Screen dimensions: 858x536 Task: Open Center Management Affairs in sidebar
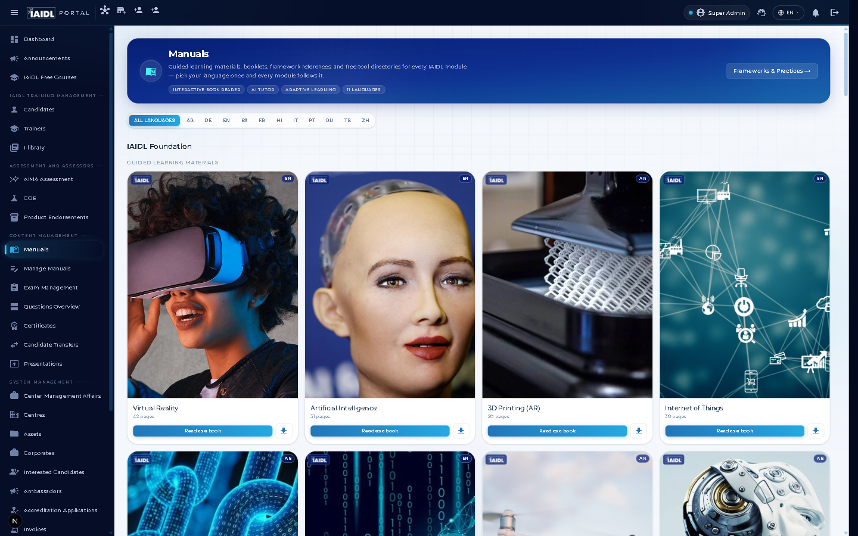click(54, 396)
